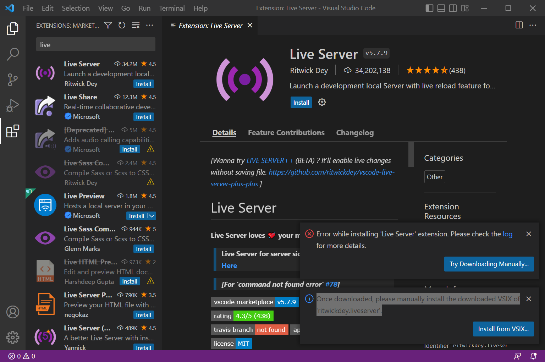Click Install from VSIX button
Image resolution: width=545 pixels, height=362 pixels.
[x=503, y=329]
